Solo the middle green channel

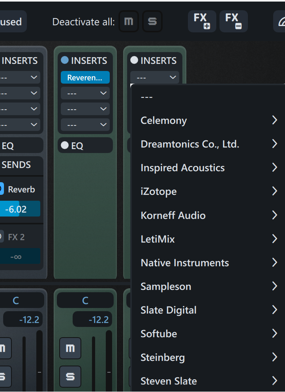(x=70, y=376)
